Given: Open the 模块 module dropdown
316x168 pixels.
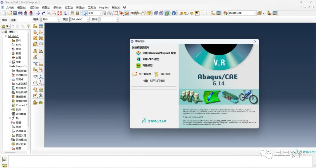Looking at the screenshot, I should click(x=58, y=19).
